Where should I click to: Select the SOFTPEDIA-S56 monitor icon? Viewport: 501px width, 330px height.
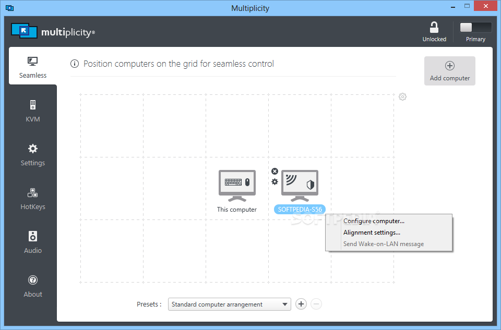pos(300,186)
